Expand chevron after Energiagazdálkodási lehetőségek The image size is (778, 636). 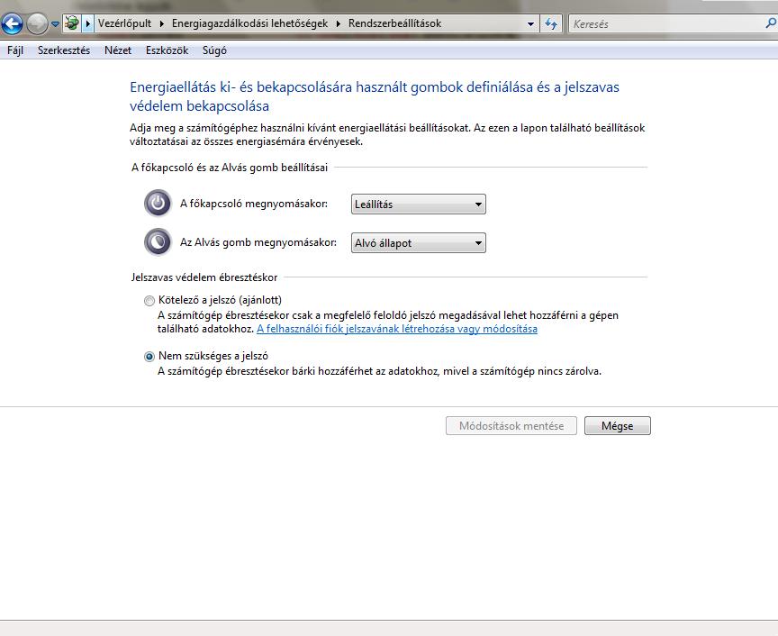(x=339, y=23)
